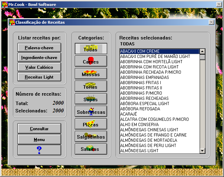This screenshot has height=177, width=224.
Task: List recipes by Palavra-chave
Action: click(39, 47)
